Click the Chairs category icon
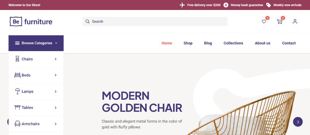 (17, 59)
